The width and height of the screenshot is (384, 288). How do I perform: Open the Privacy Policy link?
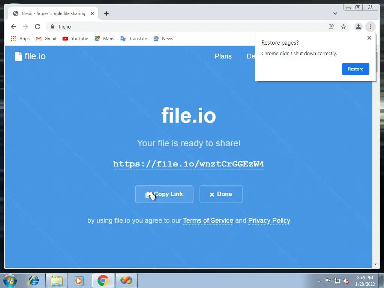coord(269,220)
